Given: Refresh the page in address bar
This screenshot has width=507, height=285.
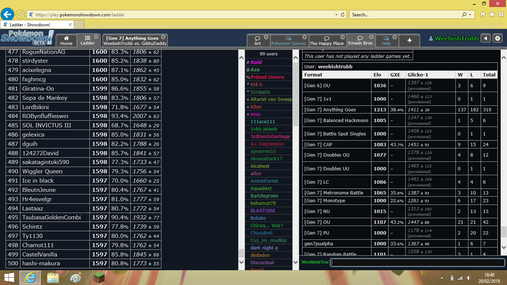Looking at the screenshot, I should 342,15.
